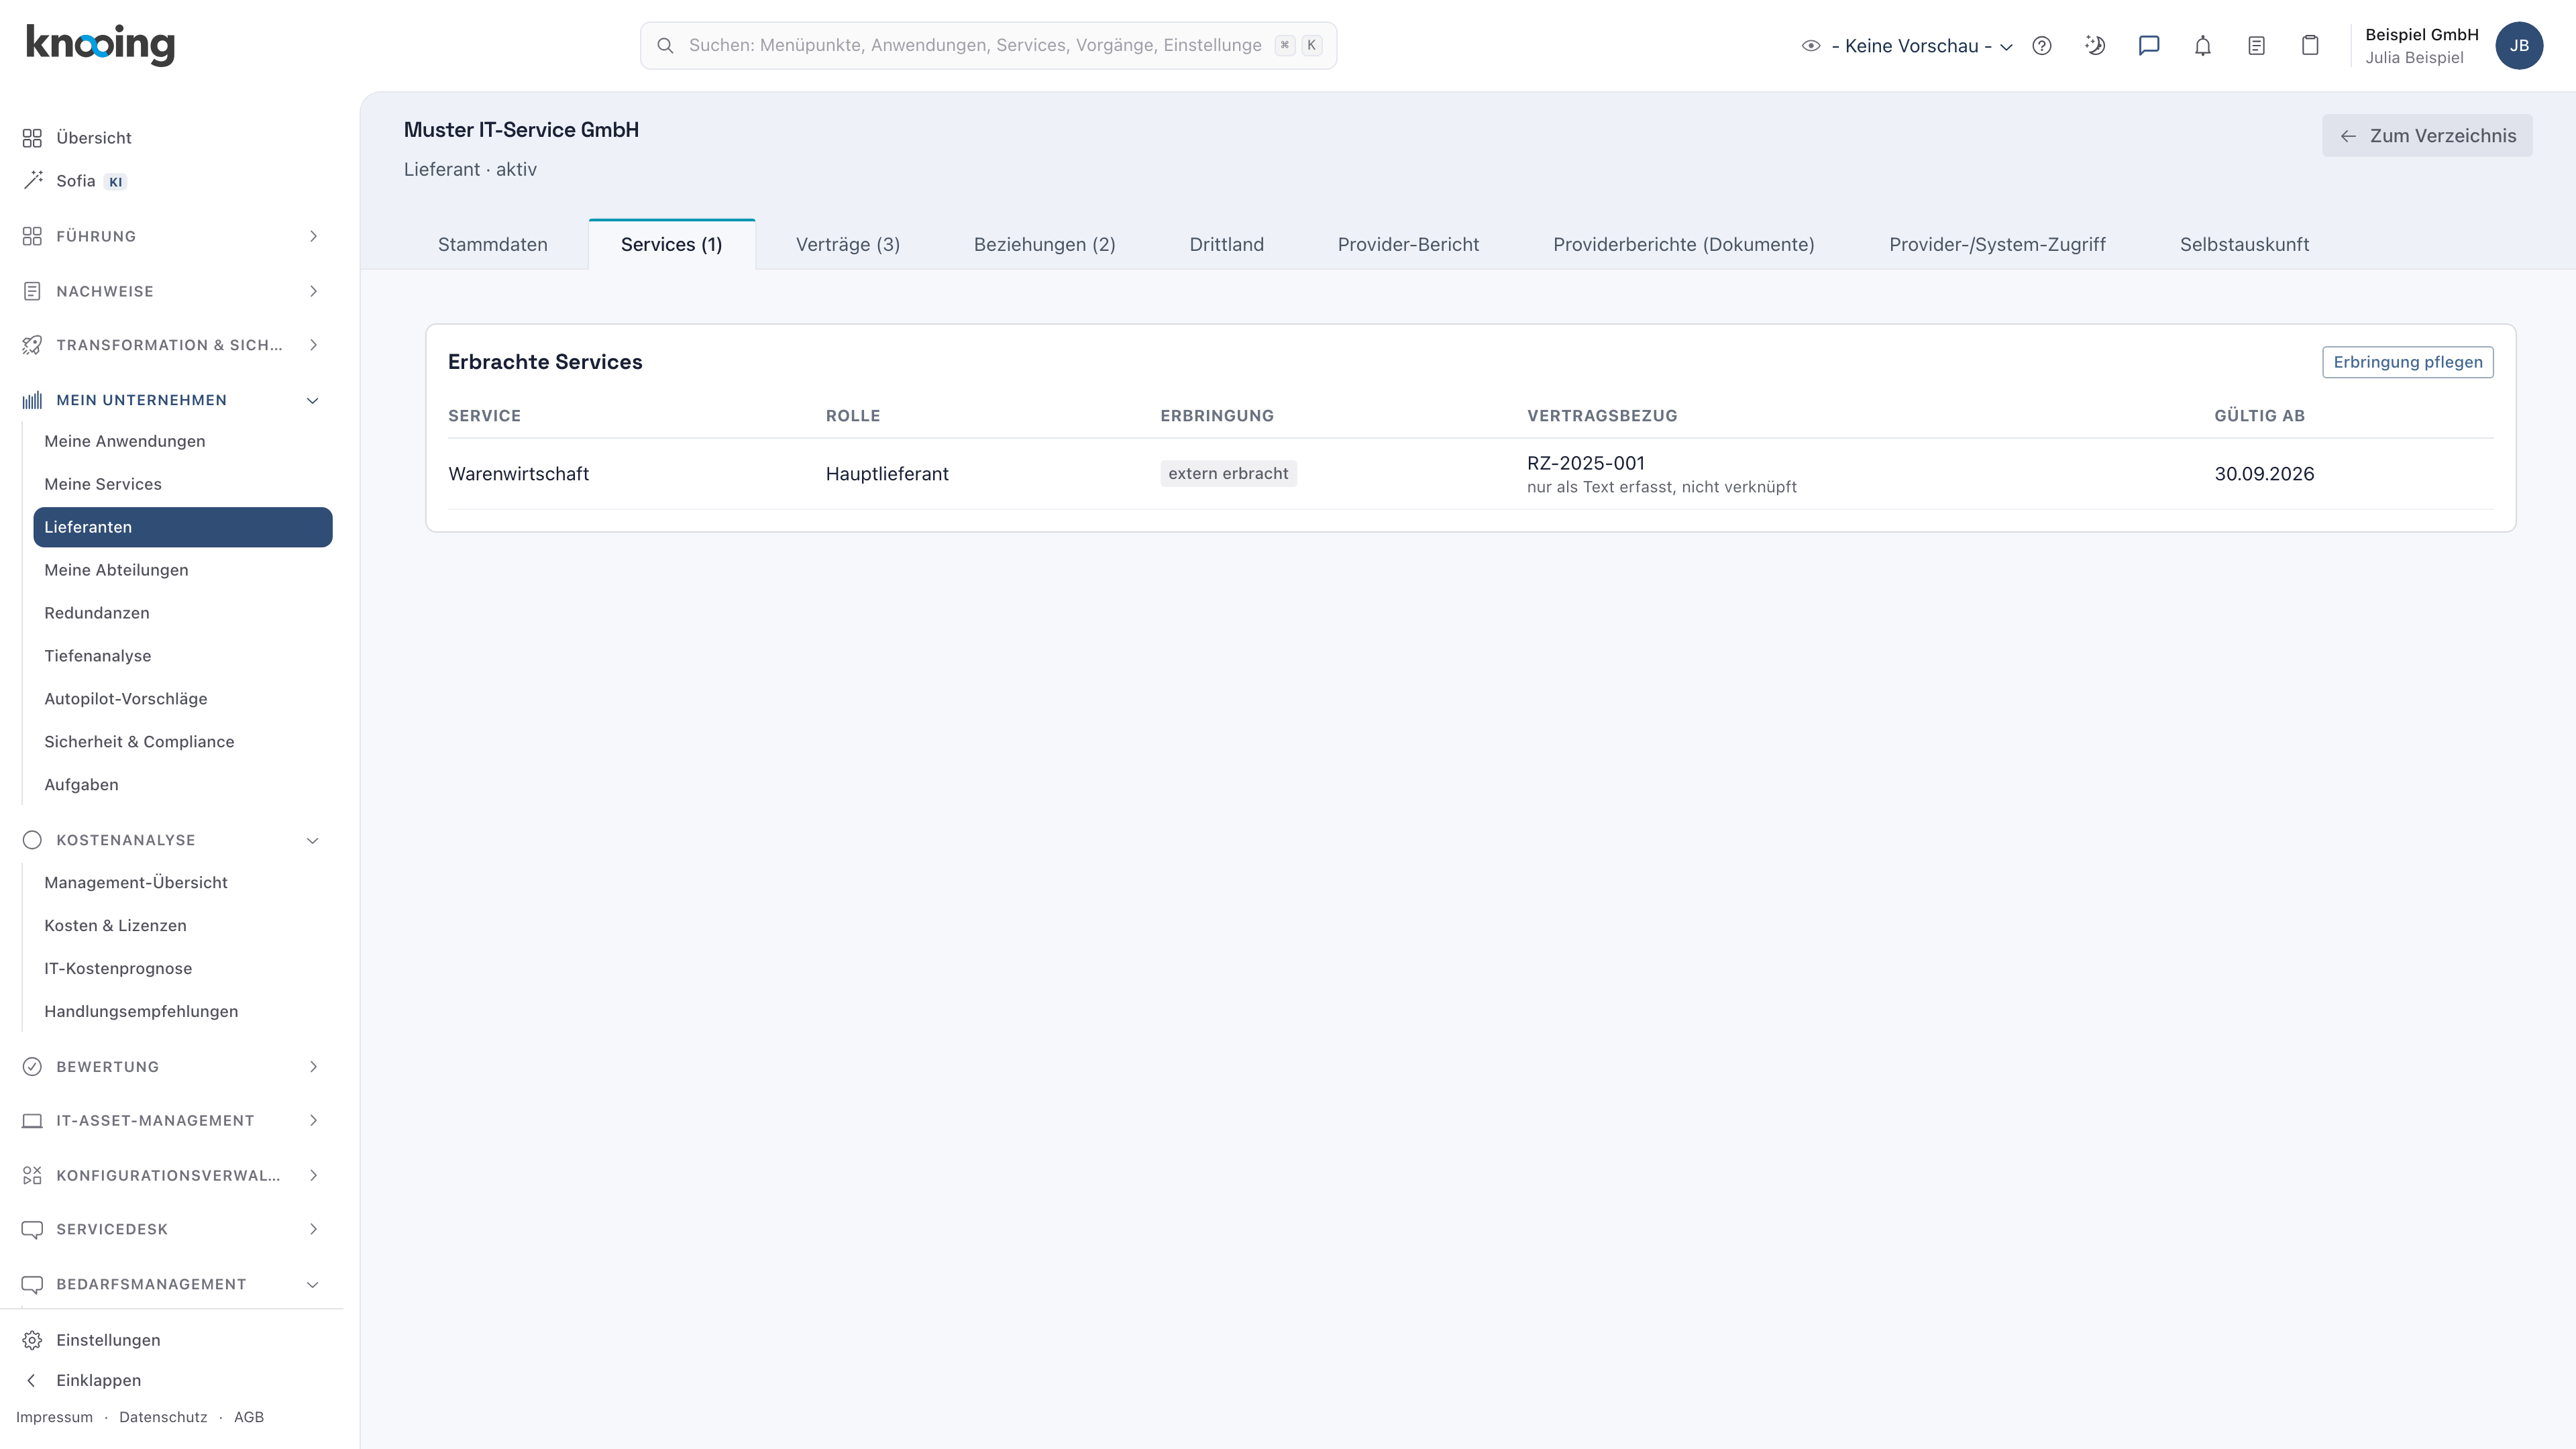The width and height of the screenshot is (2576, 1449).
Task: Collapse the KOSTENANALYSE section
Action: [172, 840]
